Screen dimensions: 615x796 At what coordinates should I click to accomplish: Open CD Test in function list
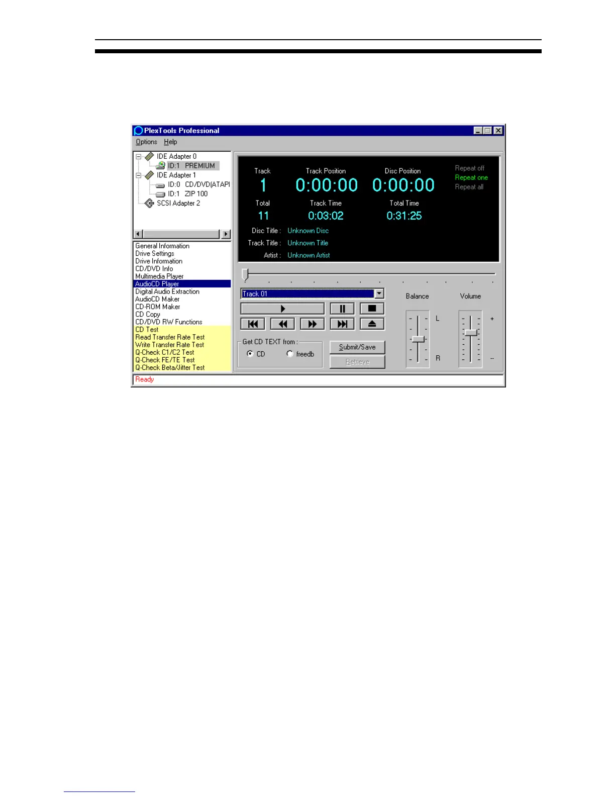pyautogui.click(x=147, y=330)
